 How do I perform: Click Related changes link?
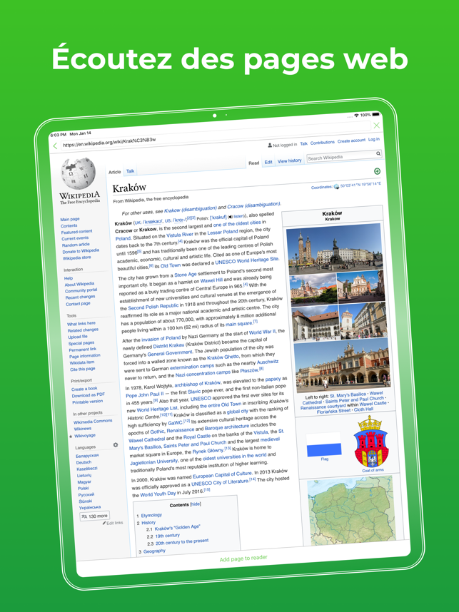[x=84, y=330]
